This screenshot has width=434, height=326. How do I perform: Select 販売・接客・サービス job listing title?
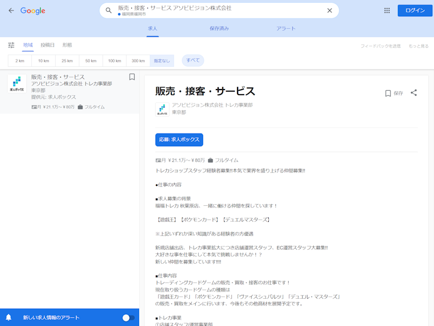(x=58, y=77)
